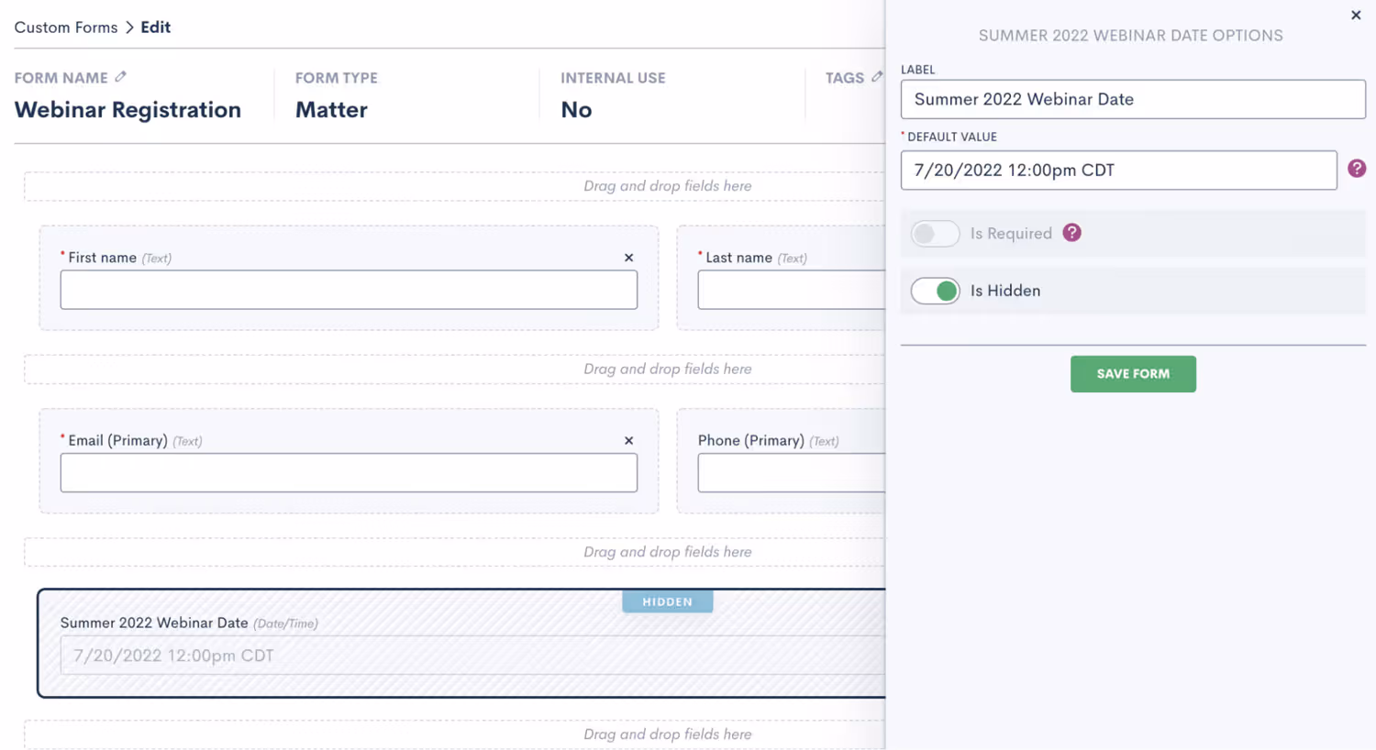Edit tags using the pencil icon
Image resolution: width=1376 pixels, height=750 pixels.
coord(877,77)
